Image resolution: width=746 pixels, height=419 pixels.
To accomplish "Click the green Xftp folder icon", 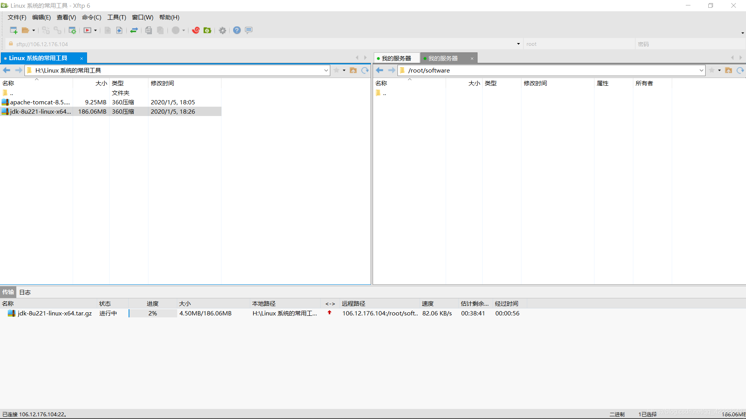I will [x=207, y=30].
